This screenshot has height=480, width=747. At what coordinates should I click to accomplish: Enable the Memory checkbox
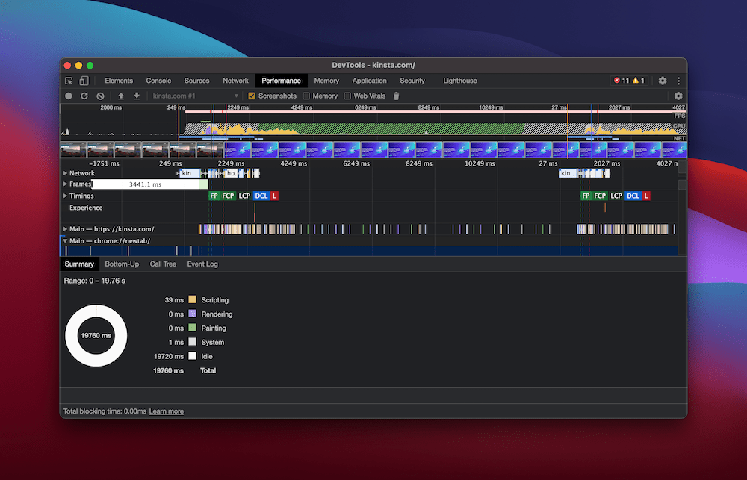(x=306, y=96)
